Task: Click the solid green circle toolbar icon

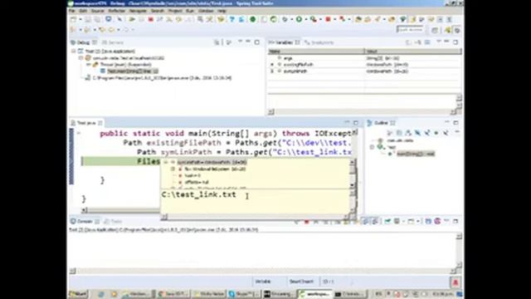Action: tap(252, 19)
